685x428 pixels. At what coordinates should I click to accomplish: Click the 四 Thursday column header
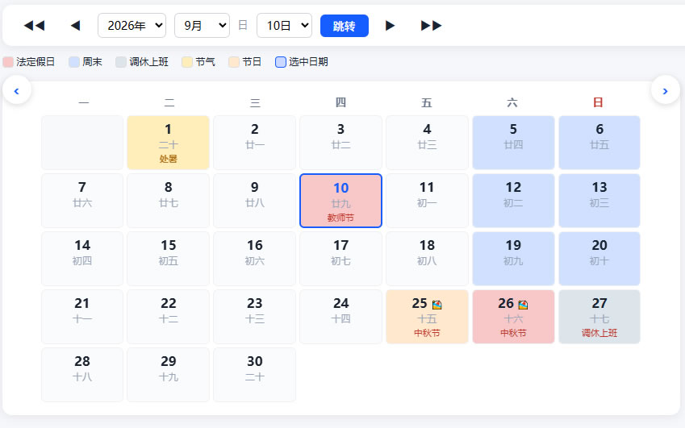click(x=340, y=102)
